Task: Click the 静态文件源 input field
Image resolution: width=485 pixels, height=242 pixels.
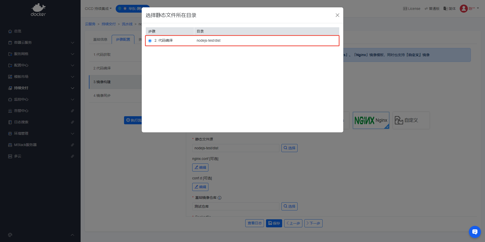Action: [235, 148]
